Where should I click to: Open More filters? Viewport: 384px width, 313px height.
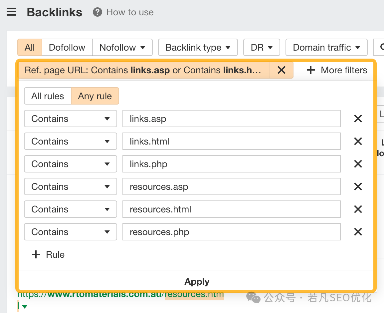point(337,70)
